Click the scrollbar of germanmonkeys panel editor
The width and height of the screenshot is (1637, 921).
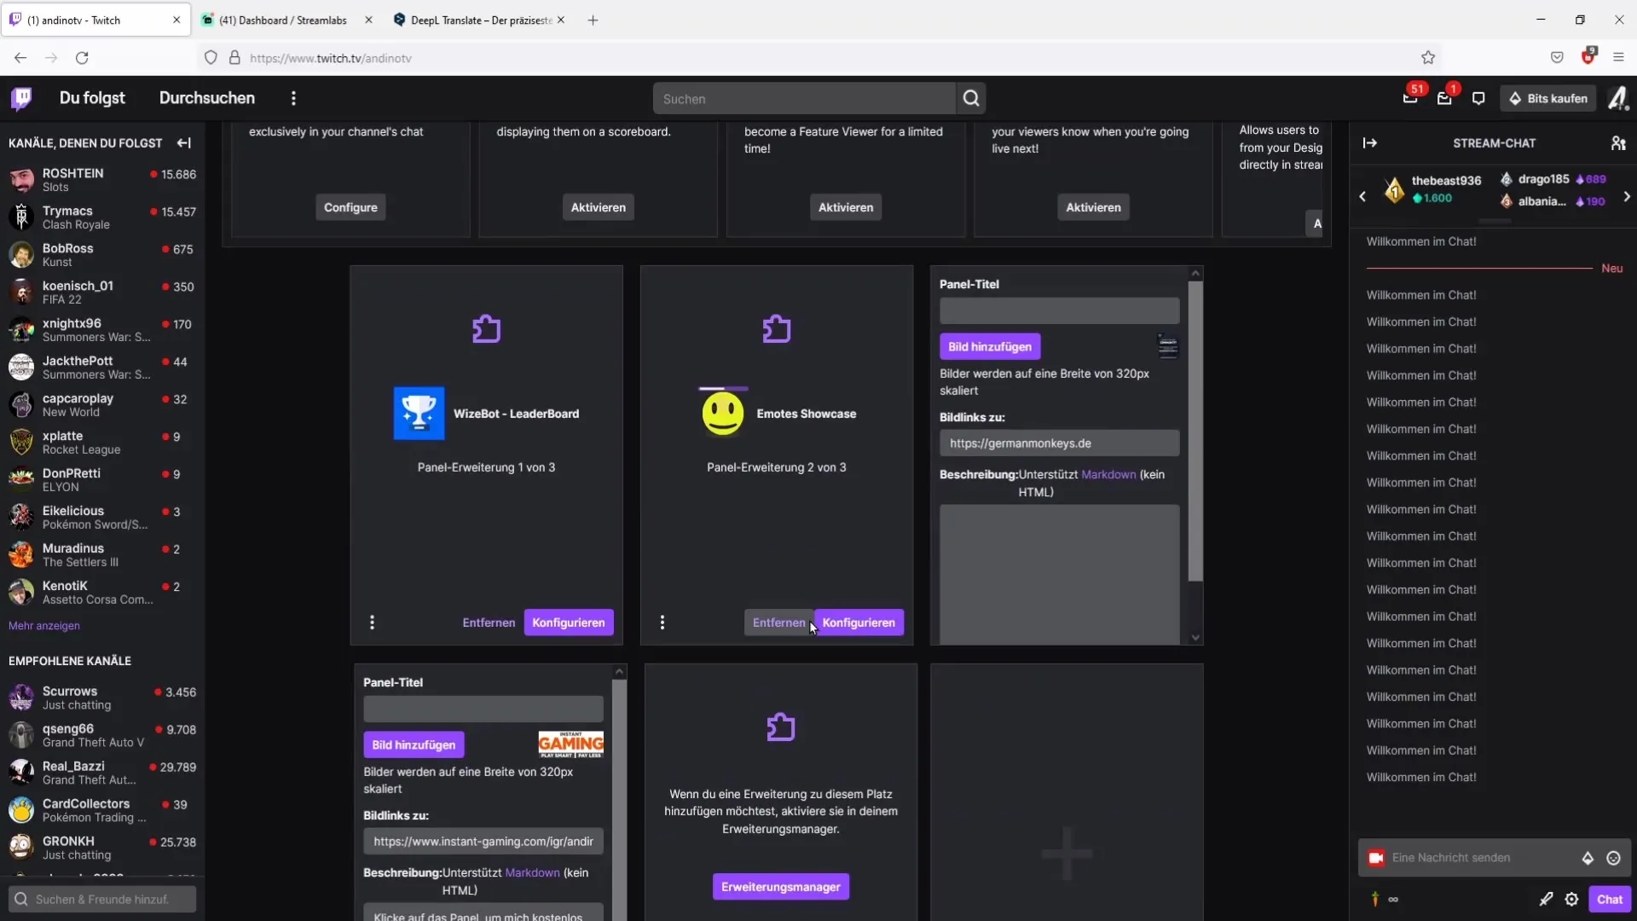click(x=1195, y=431)
